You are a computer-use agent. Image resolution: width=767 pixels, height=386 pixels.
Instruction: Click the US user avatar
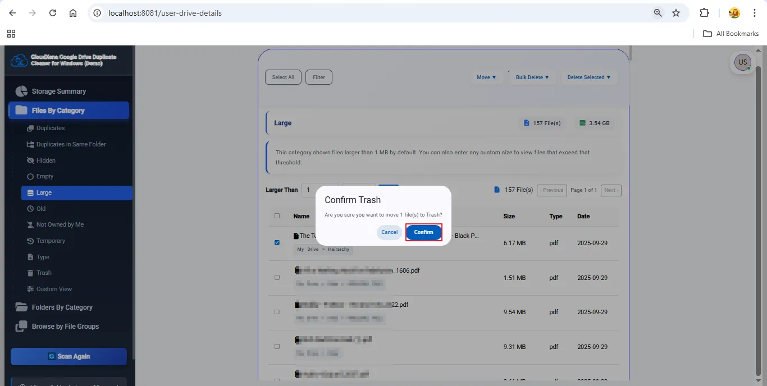click(742, 62)
